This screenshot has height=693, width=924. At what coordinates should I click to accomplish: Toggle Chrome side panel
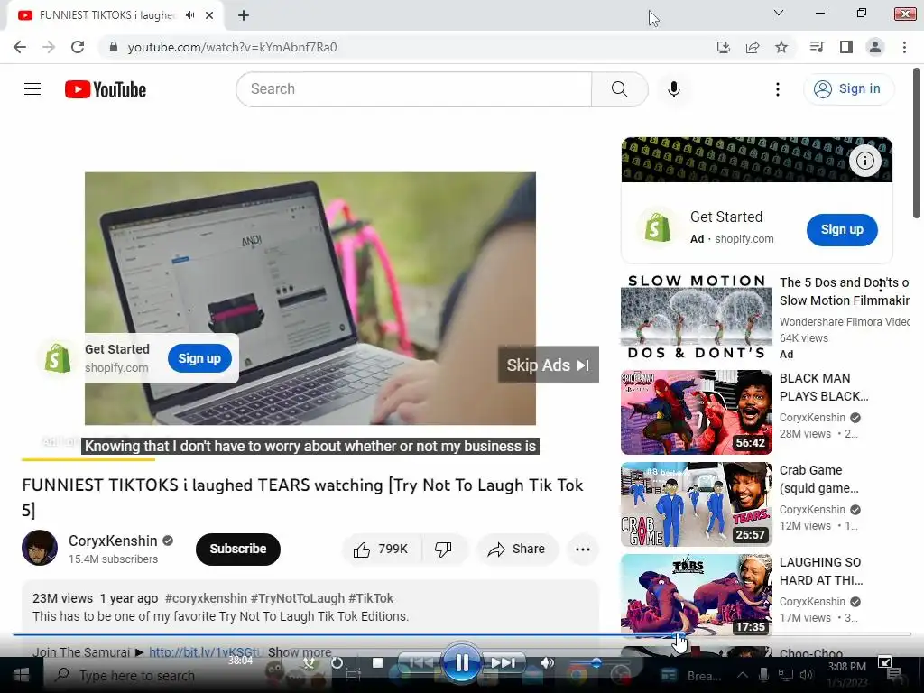846,47
